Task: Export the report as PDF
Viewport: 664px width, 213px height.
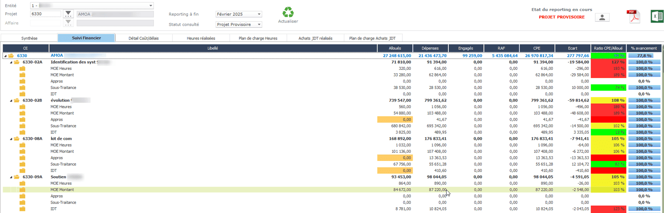Action: click(633, 17)
